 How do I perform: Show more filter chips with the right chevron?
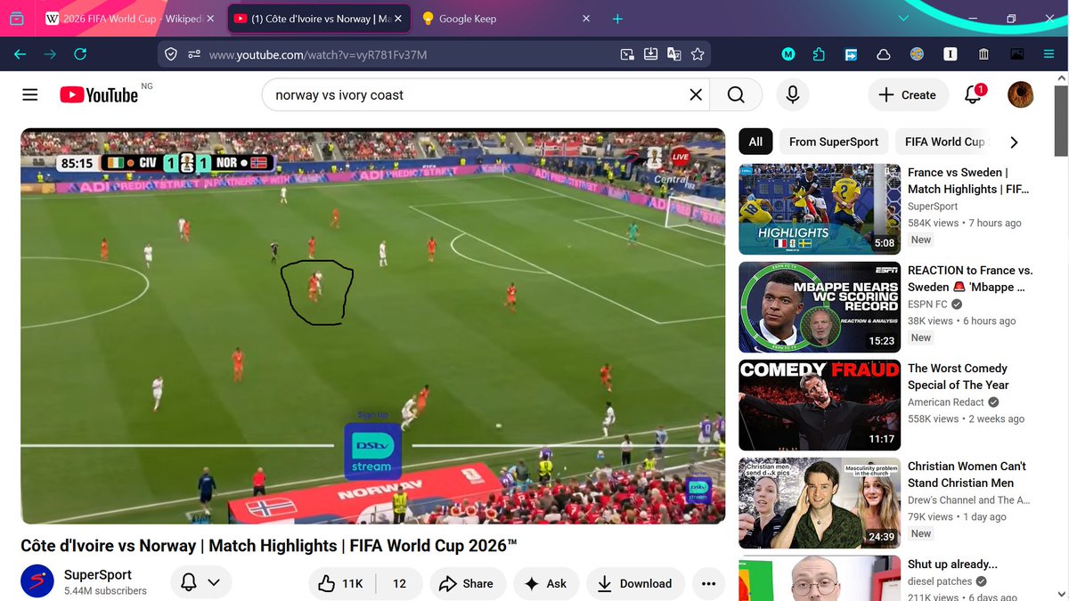coord(1014,142)
